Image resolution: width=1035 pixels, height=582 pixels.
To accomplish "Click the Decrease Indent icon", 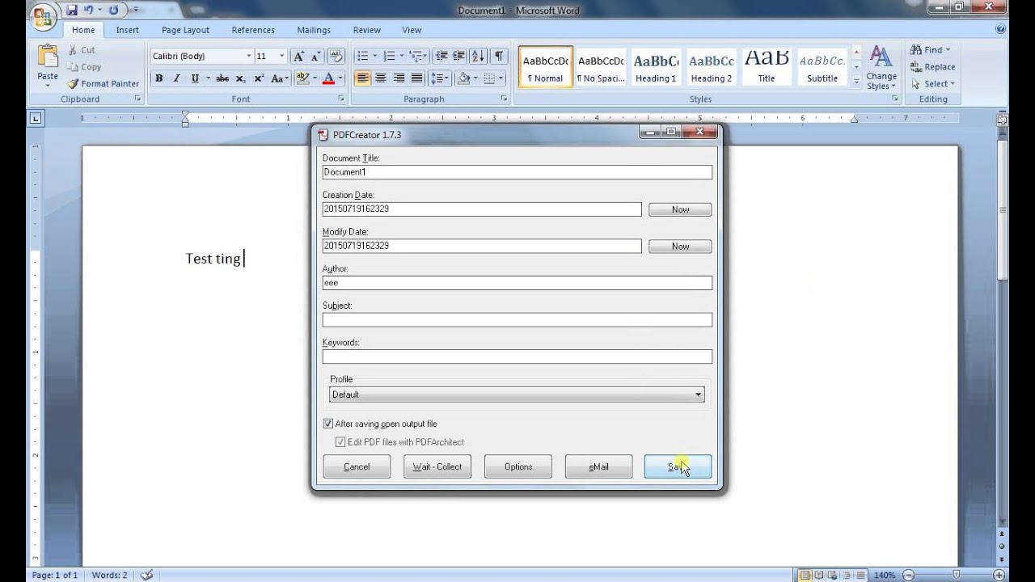I will (441, 56).
